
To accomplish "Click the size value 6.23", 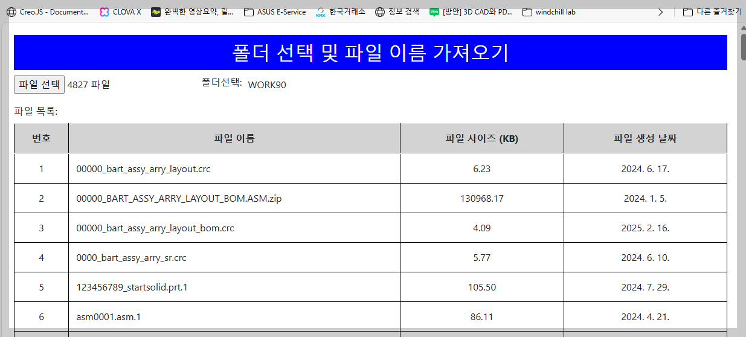I will click(482, 169).
